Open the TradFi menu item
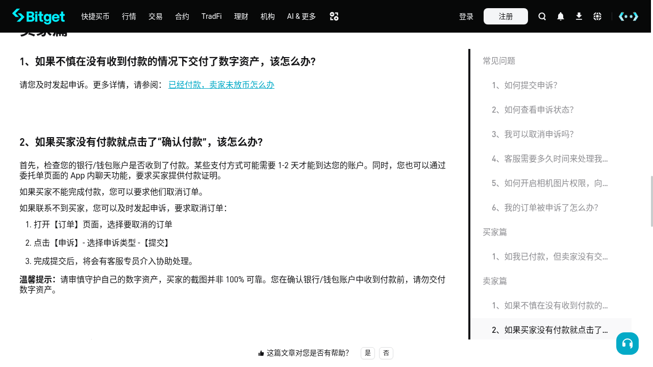Screen dimensions: 653x367 [212, 16]
